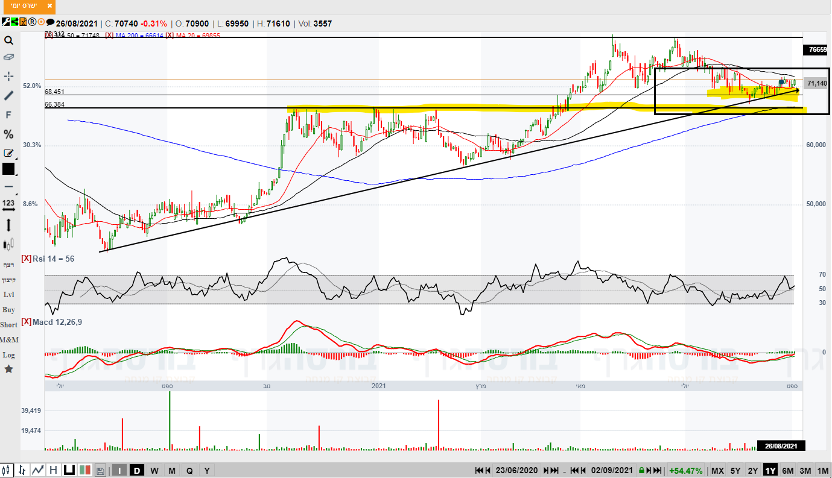Open the comment speech bubble icon
The image size is (832, 478).
51,23
